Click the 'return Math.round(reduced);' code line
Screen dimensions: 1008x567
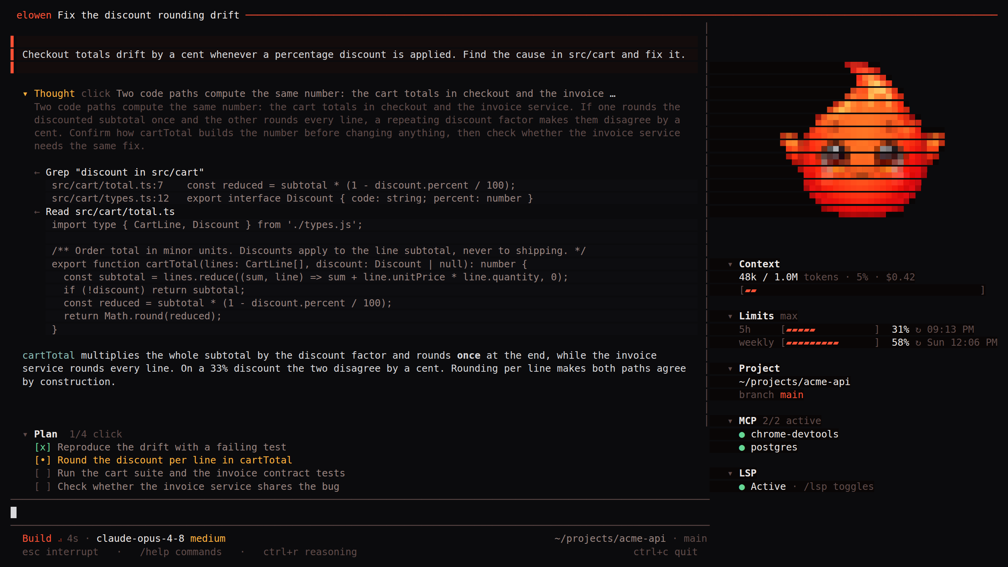tap(143, 316)
